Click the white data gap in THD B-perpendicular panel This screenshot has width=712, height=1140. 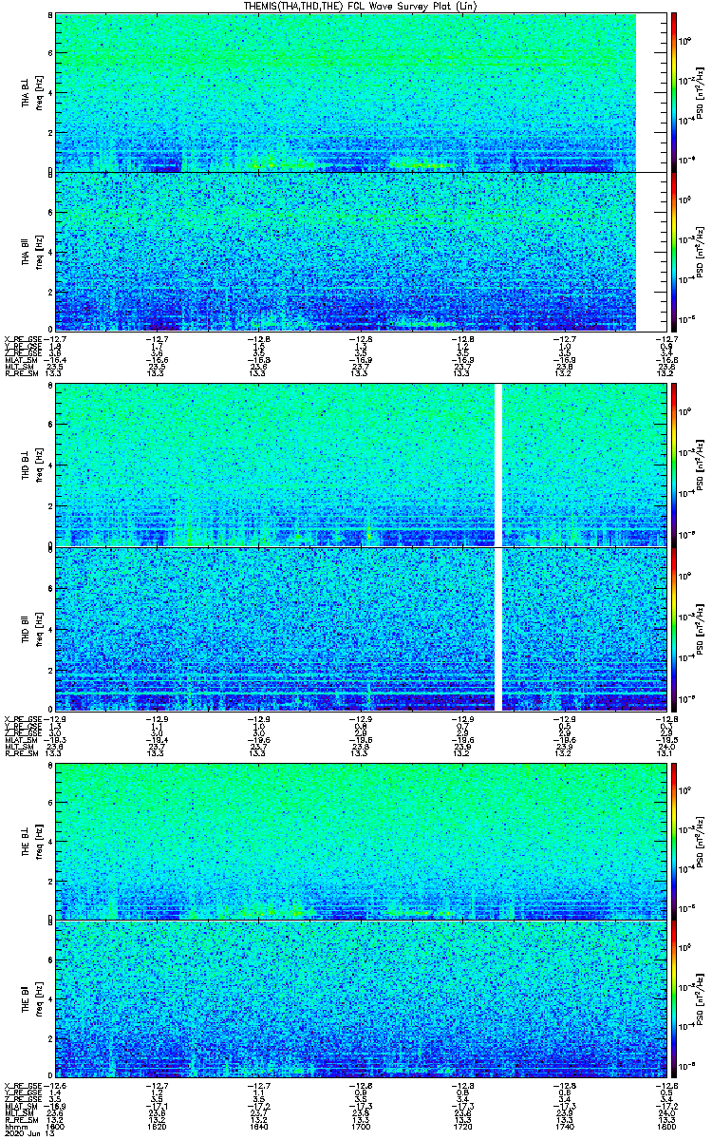click(x=497, y=465)
